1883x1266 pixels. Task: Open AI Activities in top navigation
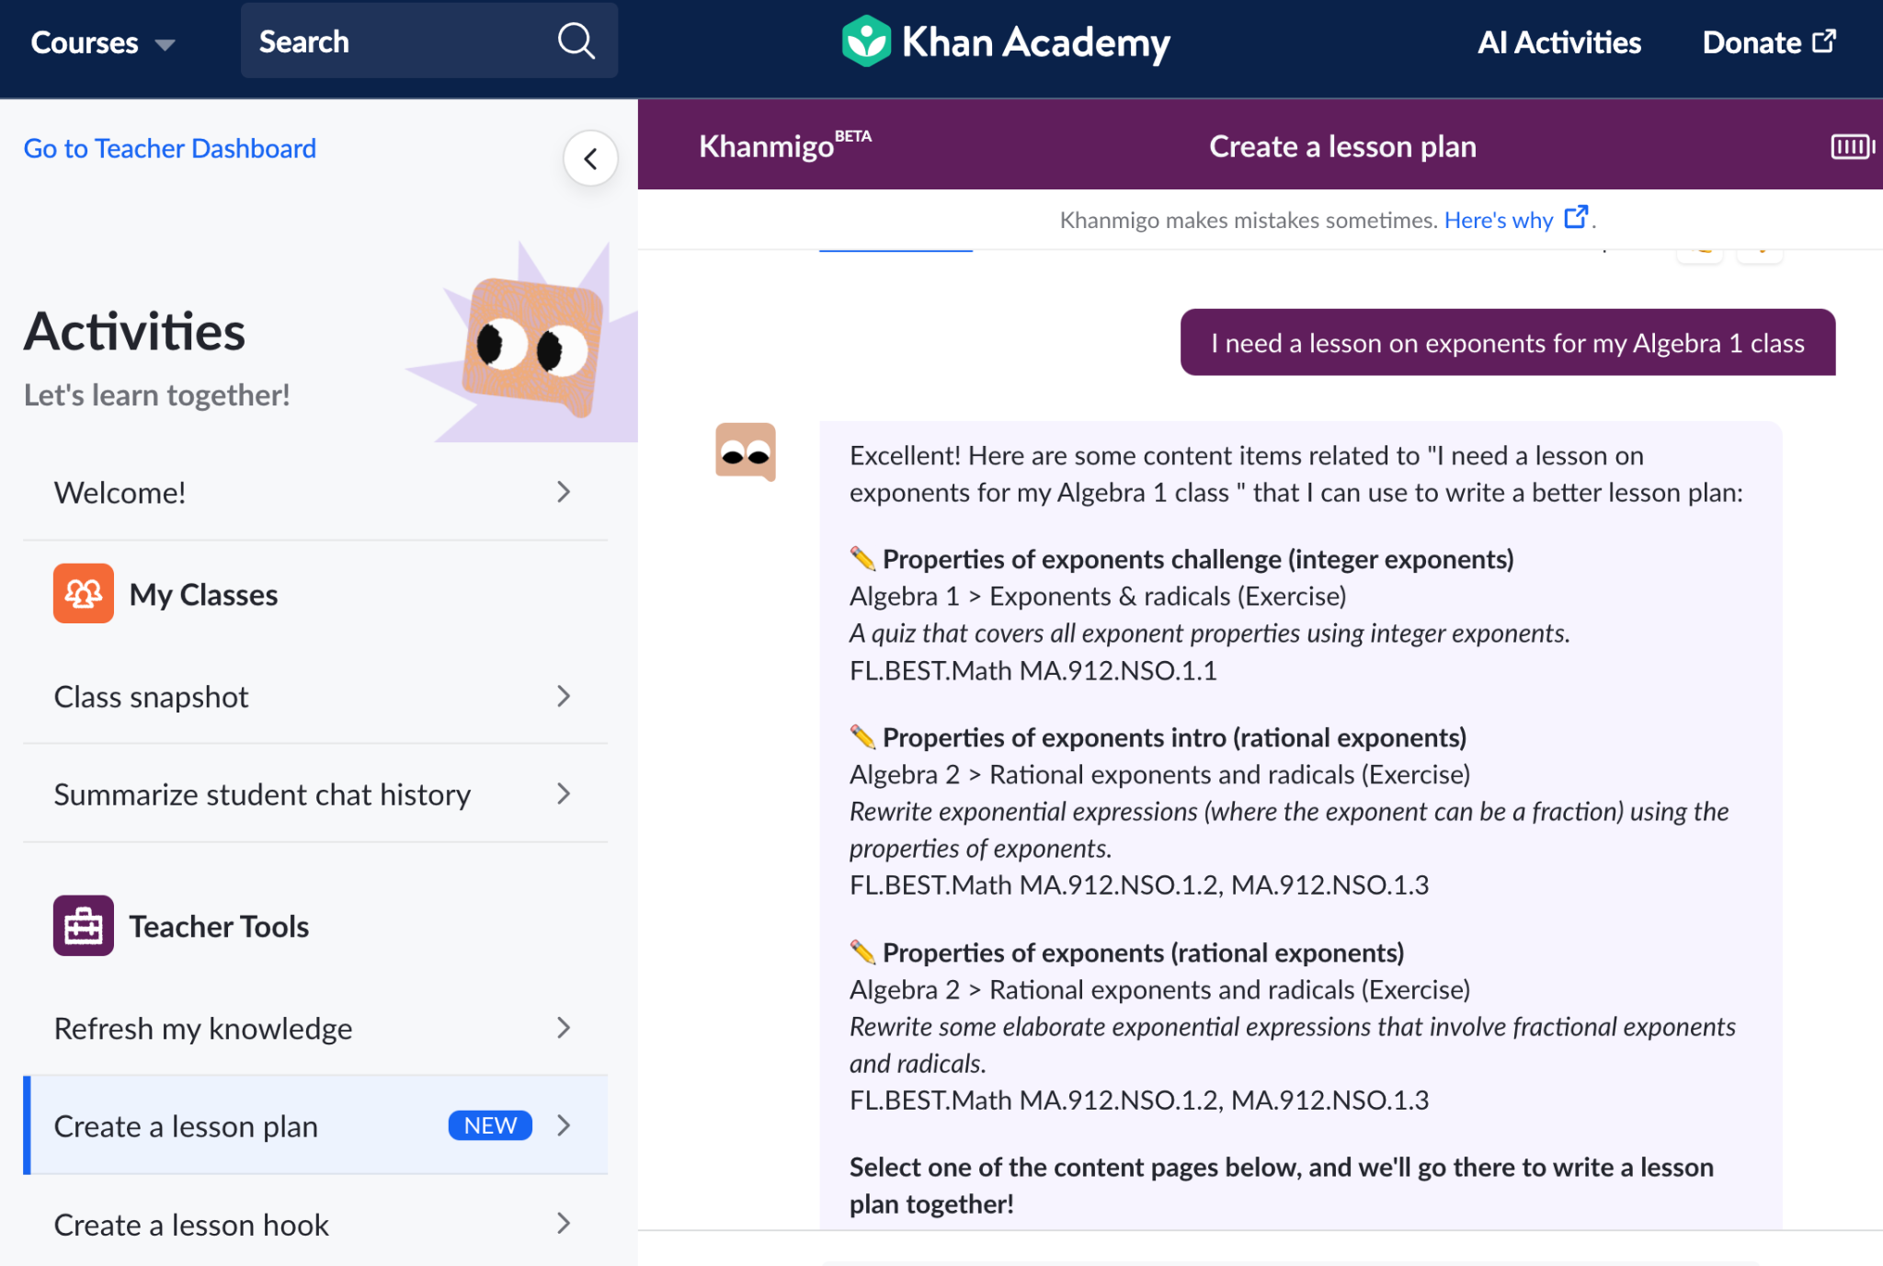tap(1558, 42)
